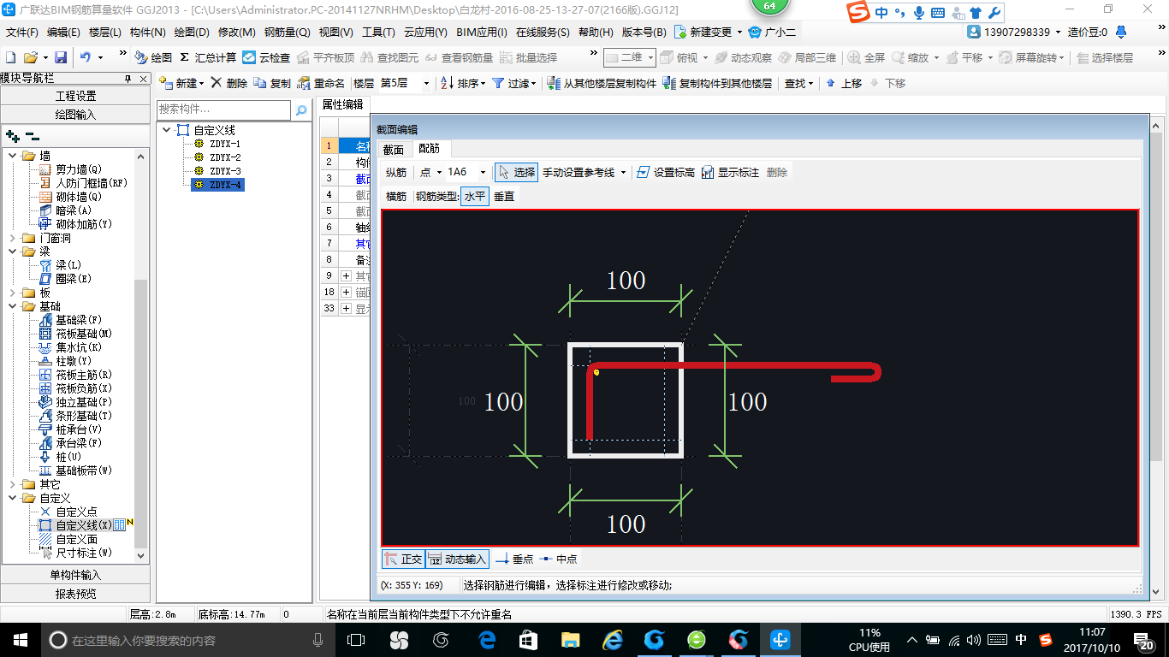Click the 搜索构件 search field
Image resolution: width=1169 pixels, height=657 pixels.
point(225,109)
